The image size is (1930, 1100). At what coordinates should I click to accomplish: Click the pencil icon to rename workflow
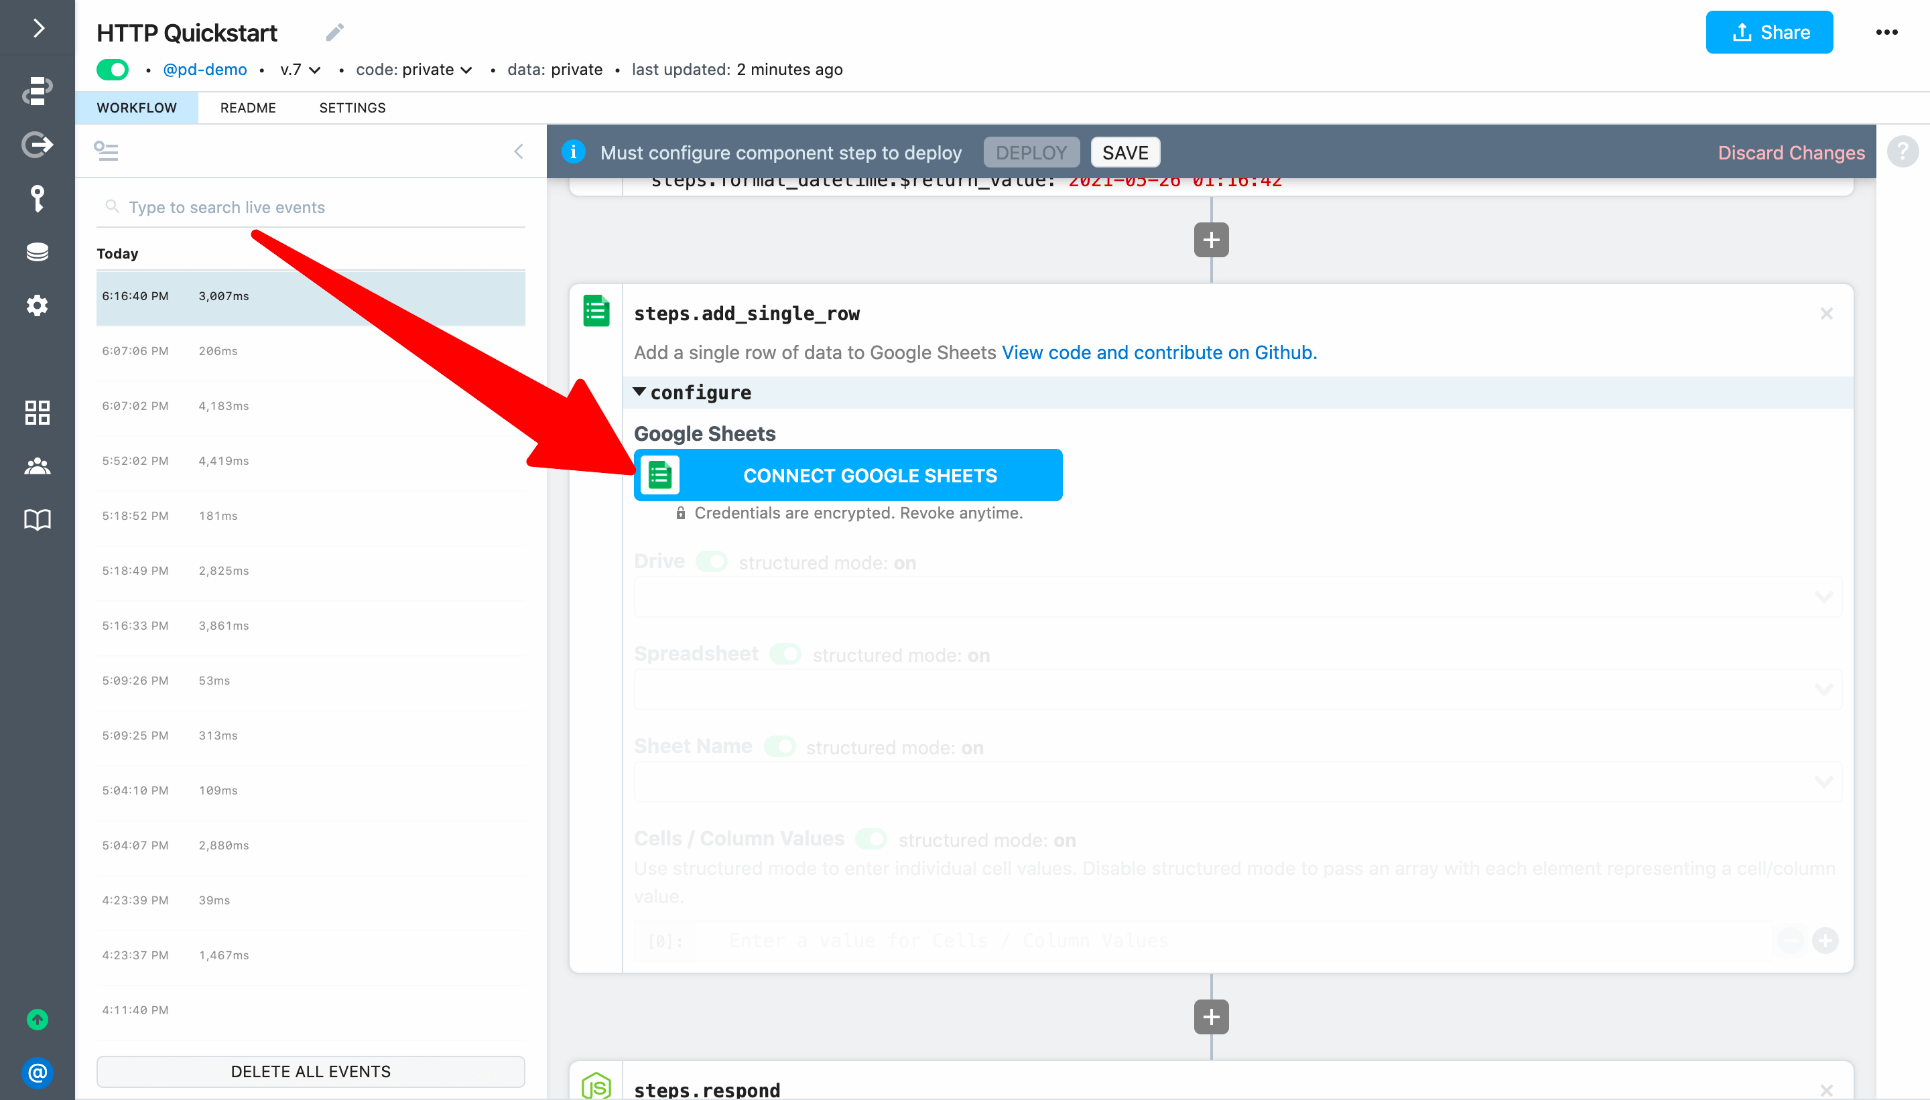click(x=335, y=32)
